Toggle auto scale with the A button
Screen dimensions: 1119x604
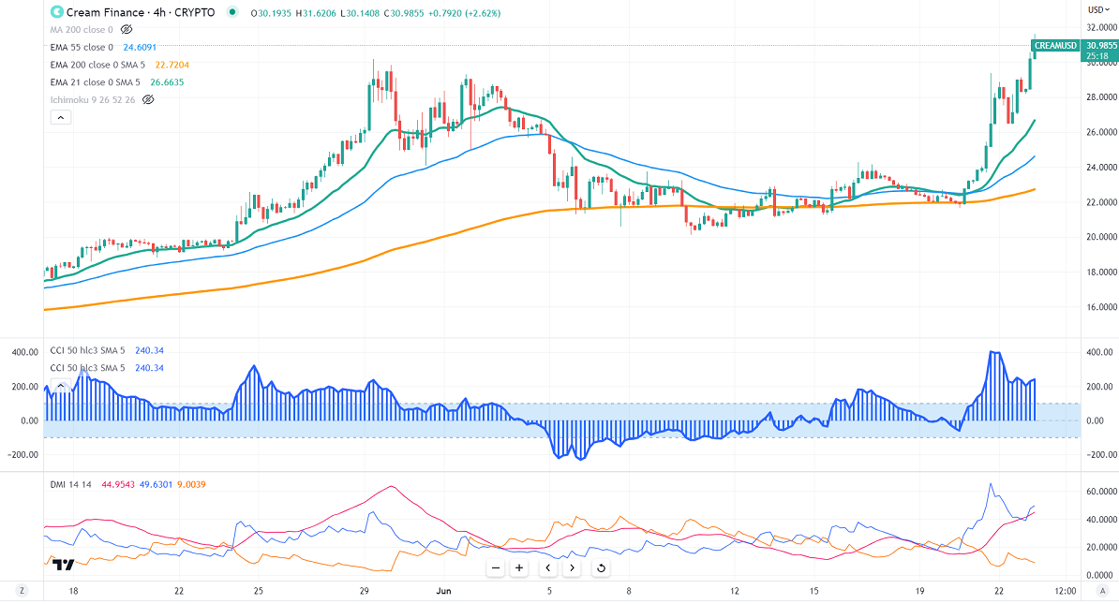click(1102, 591)
